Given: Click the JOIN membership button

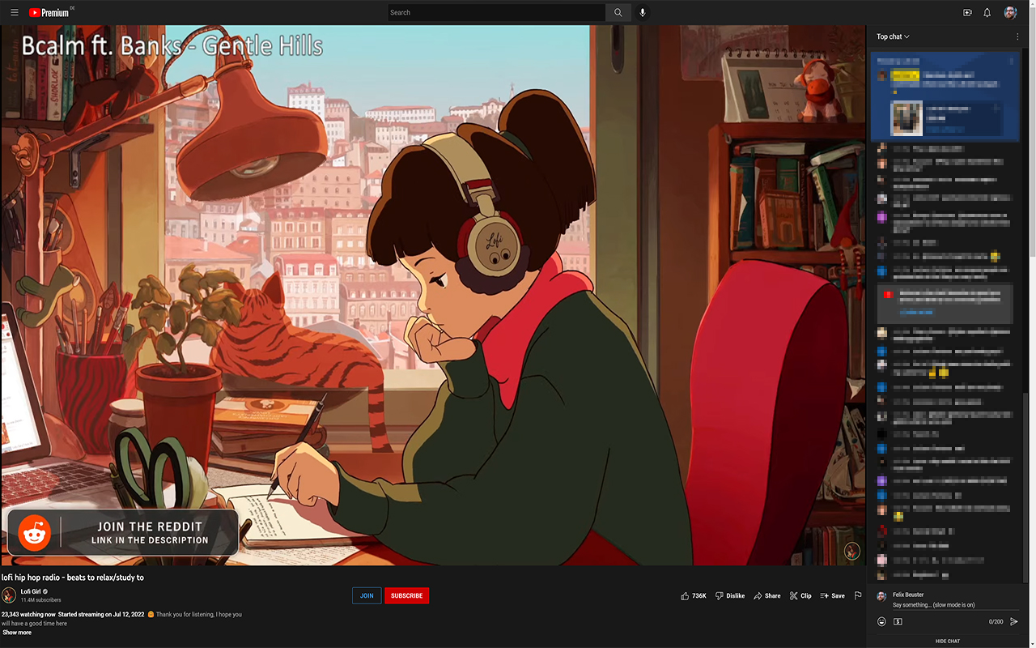Looking at the screenshot, I should click(367, 595).
